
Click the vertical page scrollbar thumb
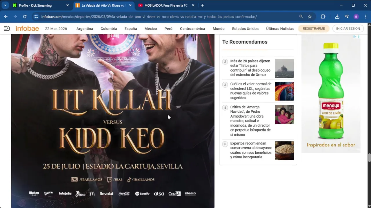369,158
